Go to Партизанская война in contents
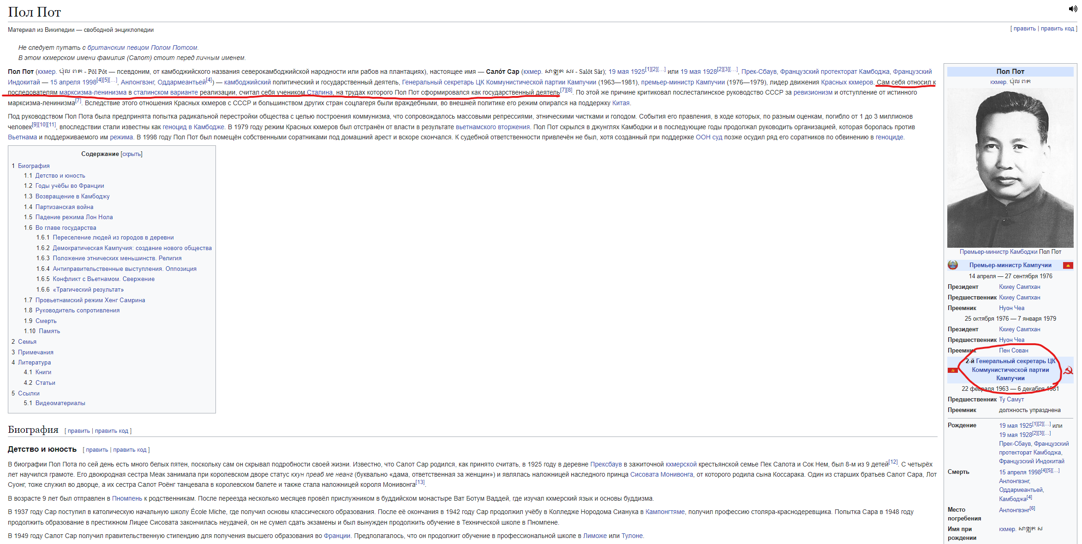Viewport: 1082px width, 544px height. tap(64, 207)
